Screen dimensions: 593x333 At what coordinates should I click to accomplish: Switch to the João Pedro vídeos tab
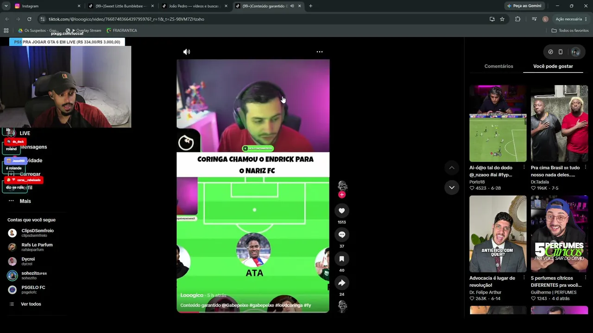click(194, 6)
